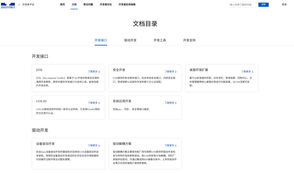294x173 pixels.
Task: Click 了解更多 link on DTK card
Action: 94,72
